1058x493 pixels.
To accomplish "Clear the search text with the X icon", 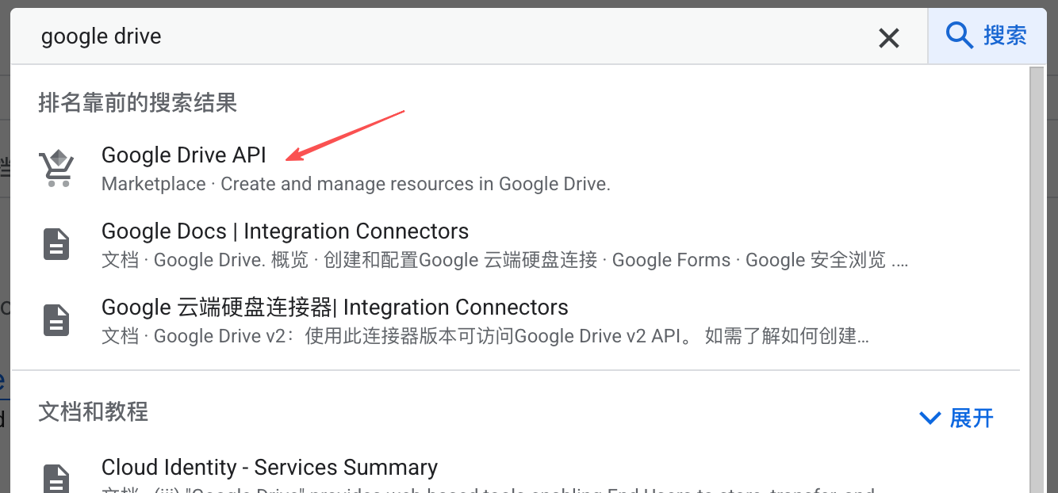I will click(x=888, y=37).
